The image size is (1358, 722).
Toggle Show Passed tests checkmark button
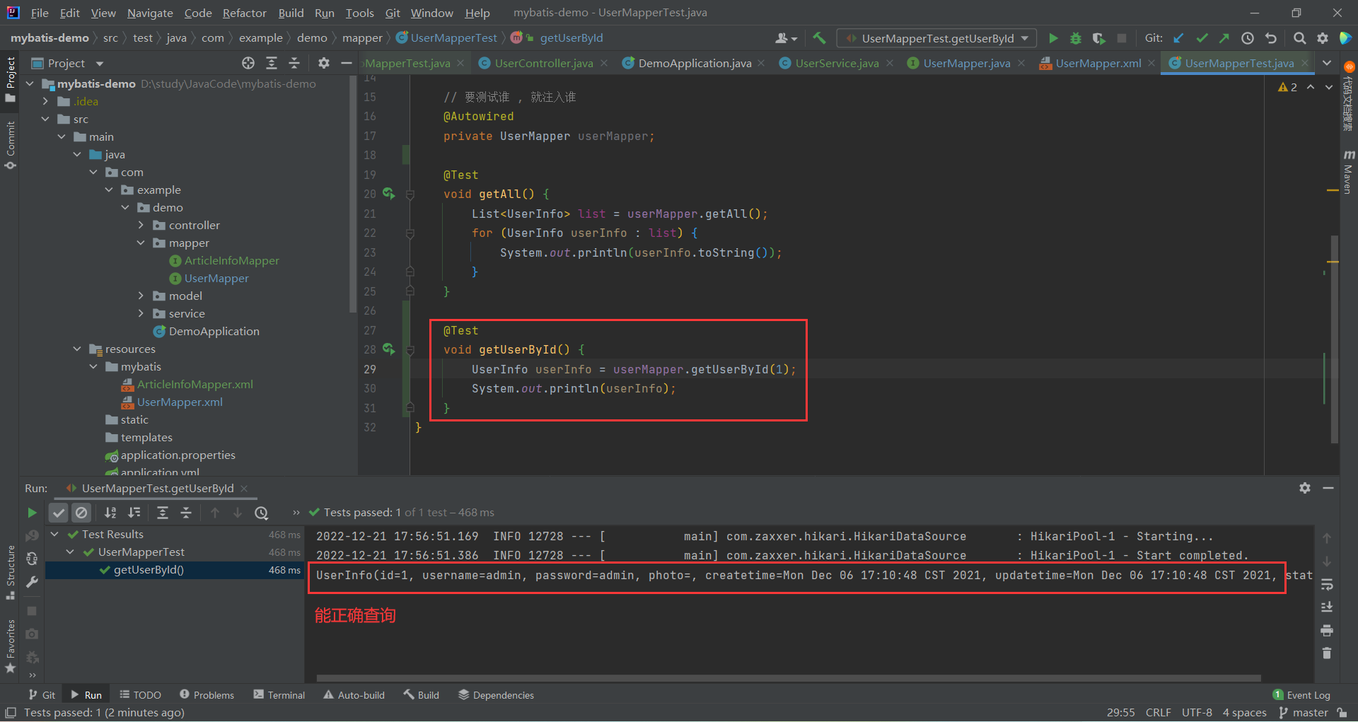[x=59, y=513]
